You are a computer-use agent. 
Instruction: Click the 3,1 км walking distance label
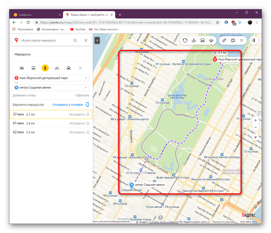220,53
